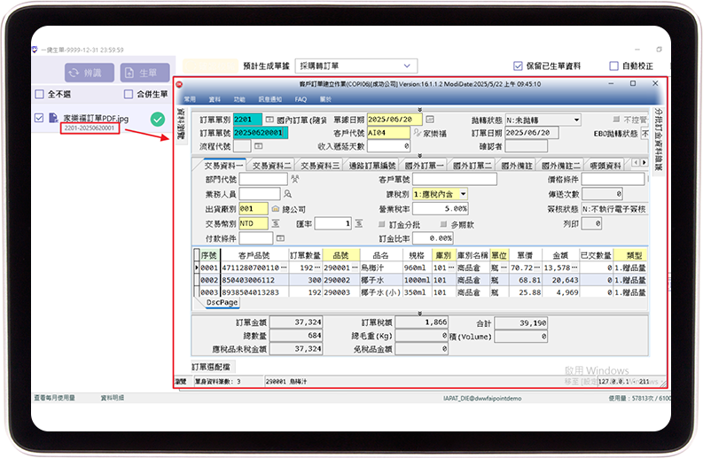The height and width of the screenshot is (458, 703).
Task: Uncheck 保留已生單資料 checkbox
Action: click(519, 66)
